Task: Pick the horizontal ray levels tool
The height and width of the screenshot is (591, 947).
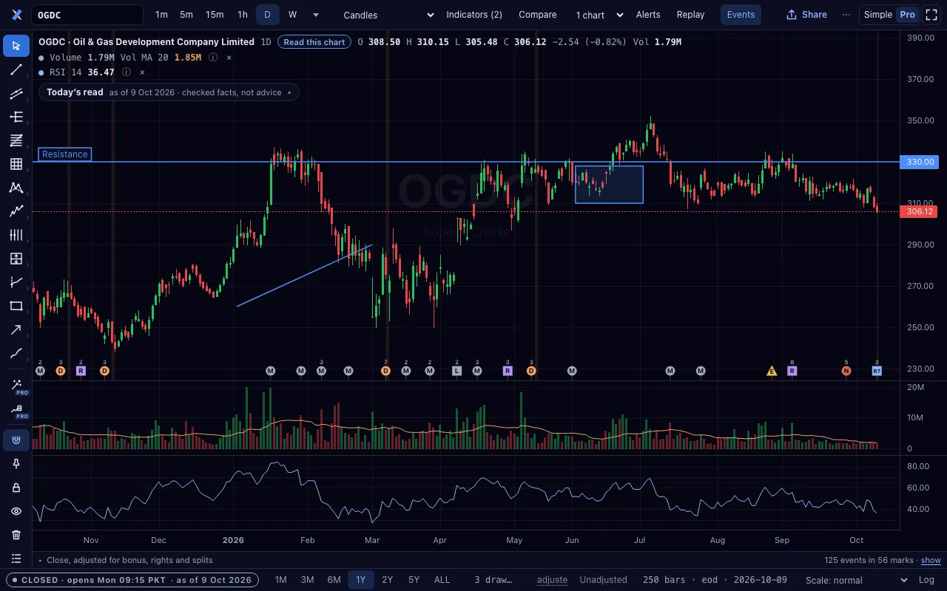Action: [x=16, y=117]
